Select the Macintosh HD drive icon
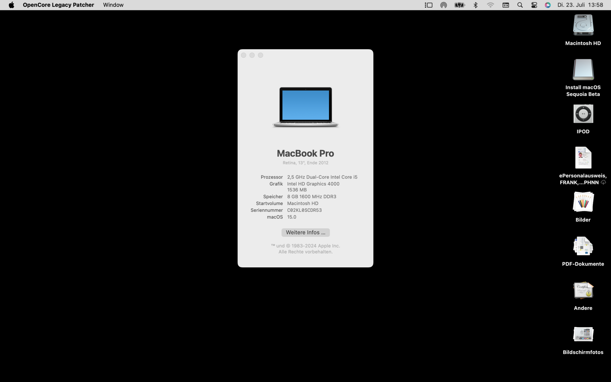The height and width of the screenshot is (382, 611). point(583,25)
